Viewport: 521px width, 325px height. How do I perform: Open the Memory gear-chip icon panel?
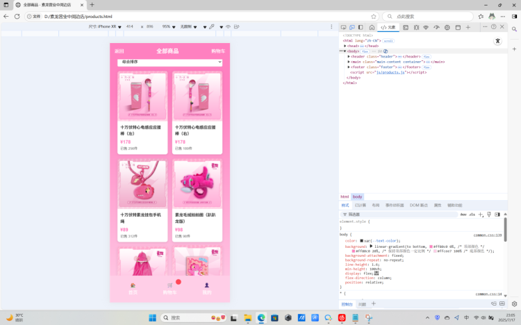click(447, 27)
